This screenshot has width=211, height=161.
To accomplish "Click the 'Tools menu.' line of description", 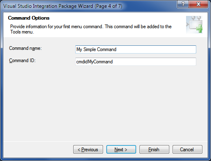I will pos(22,32).
